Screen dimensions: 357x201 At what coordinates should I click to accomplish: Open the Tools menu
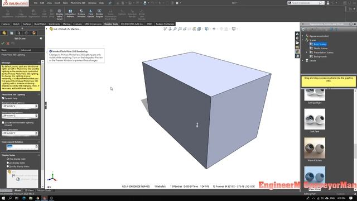(65, 3)
